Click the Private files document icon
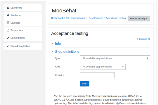Screen dimensions: 158x105 tap(8, 30)
